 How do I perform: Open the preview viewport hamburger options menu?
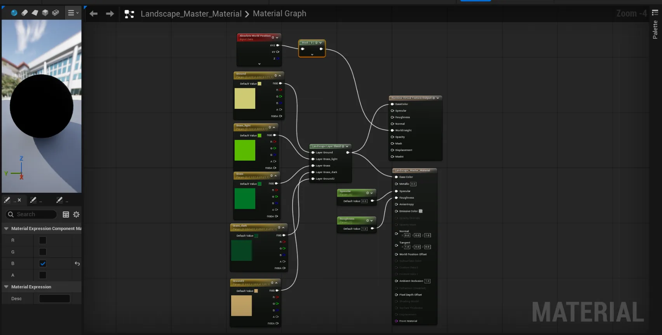coord(73,13)
